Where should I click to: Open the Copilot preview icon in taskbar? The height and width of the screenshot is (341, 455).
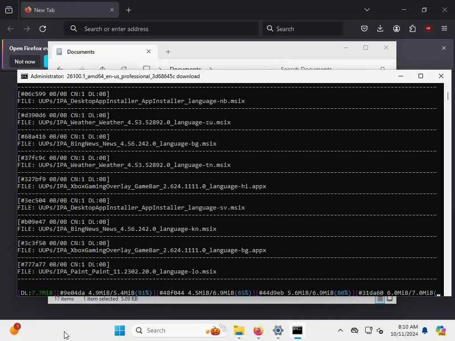[x=441, y=330]
